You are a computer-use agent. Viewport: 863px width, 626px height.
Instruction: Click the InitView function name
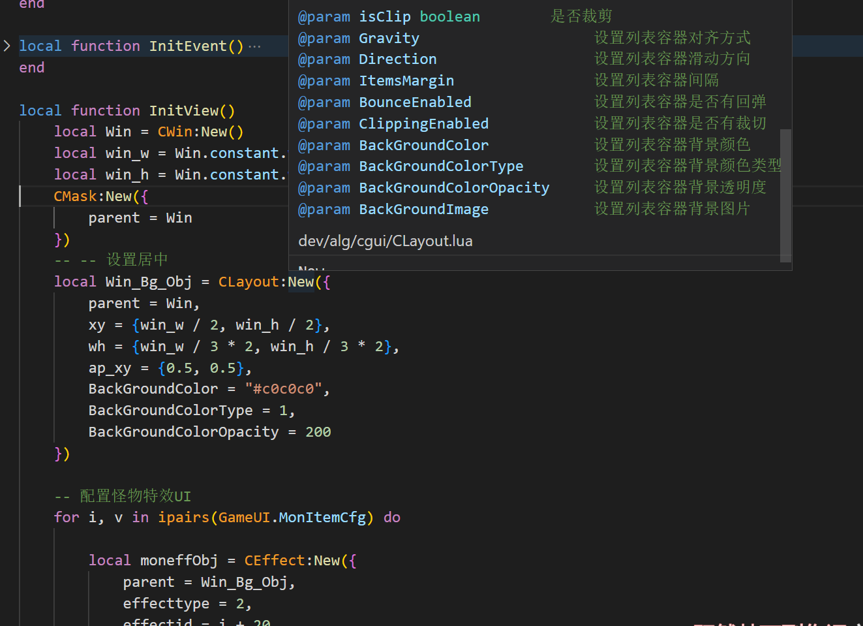pyautogui.click(x=184, y=111)
